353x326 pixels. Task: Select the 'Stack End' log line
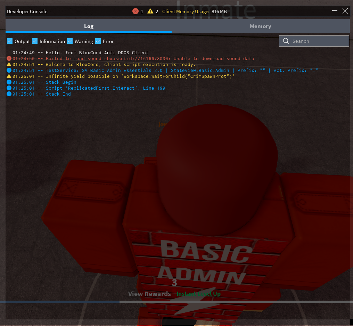click(x=42, y=94)
